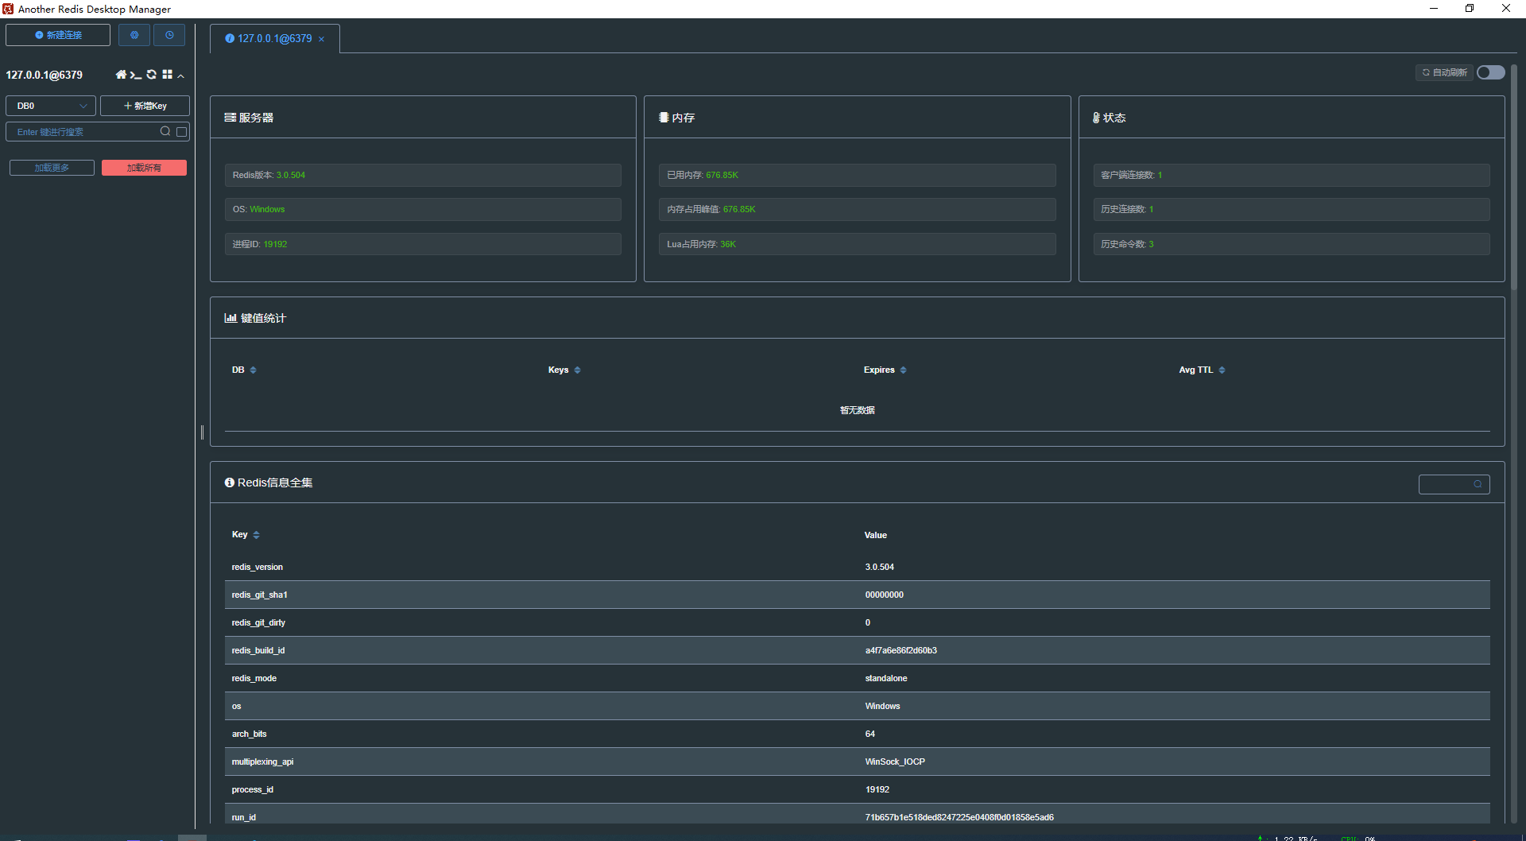This screenshot has width=1526, height=841.
Task: Click the home icon for 127.0.0.1@6379
Action: point(121,75)
